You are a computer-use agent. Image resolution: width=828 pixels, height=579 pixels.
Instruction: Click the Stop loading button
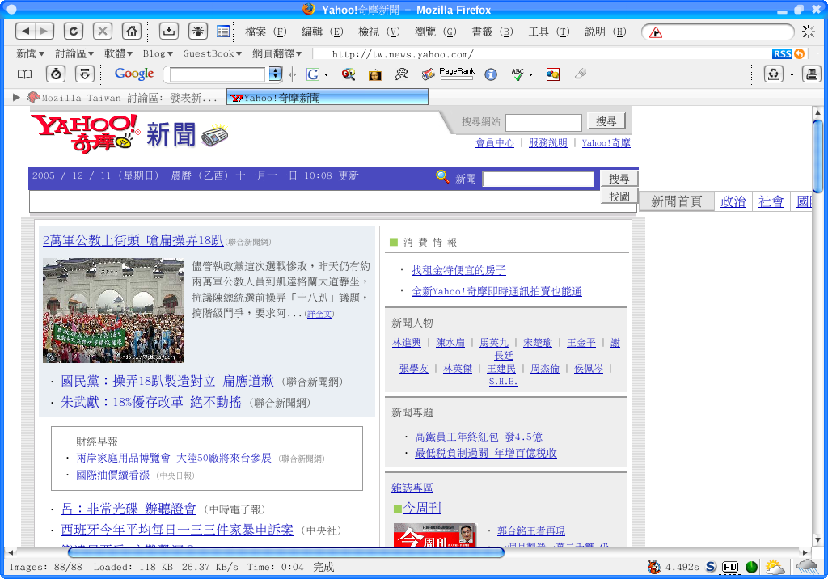click(x=103, y=32)
